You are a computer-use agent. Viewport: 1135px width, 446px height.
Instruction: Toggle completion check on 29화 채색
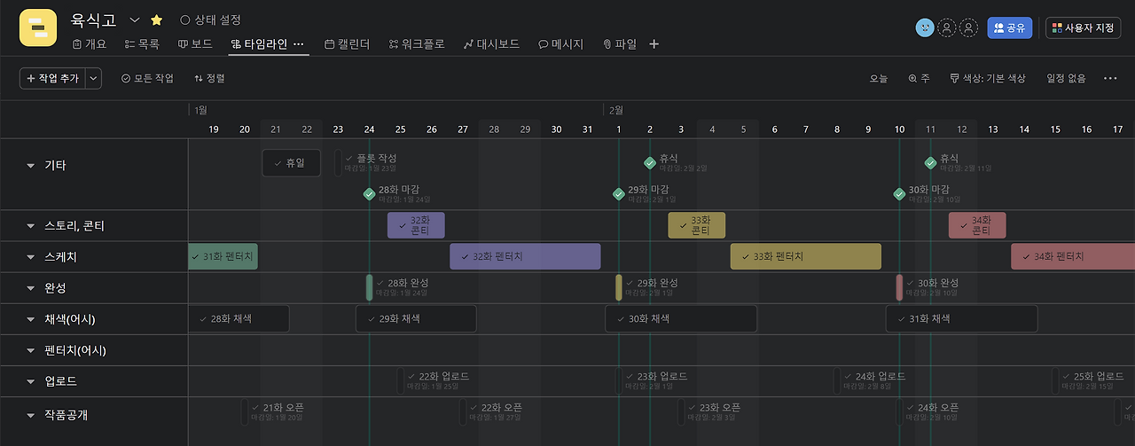[x=371, y=318]
